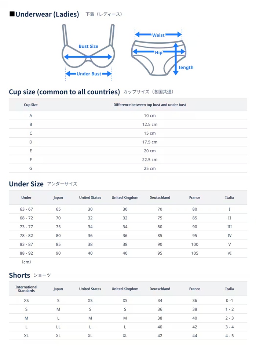Click the 'Under Bust' arrow label

click(89, 74)
